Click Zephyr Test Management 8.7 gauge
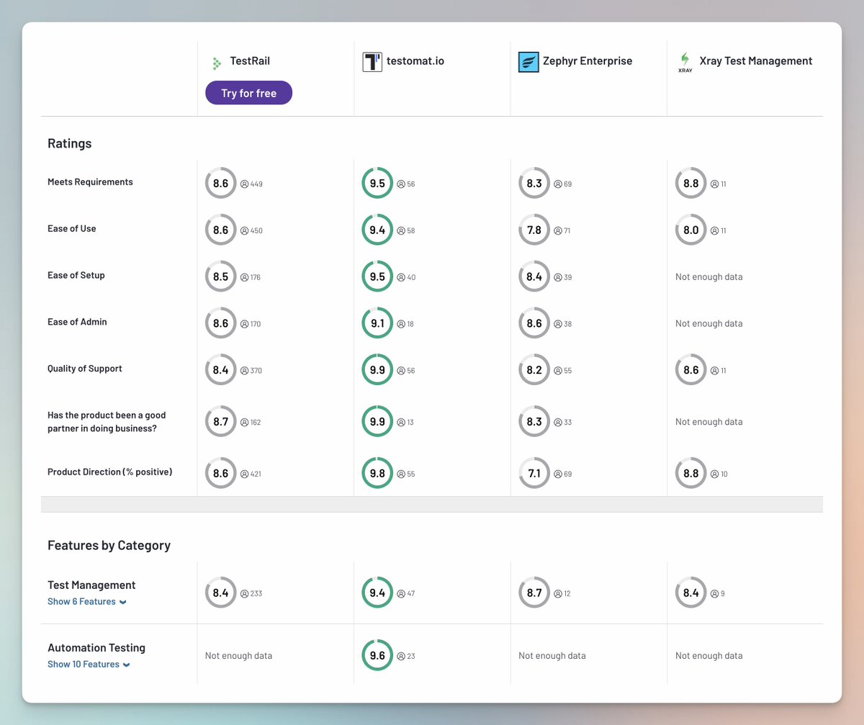The width and height of the screenshot is (864, 725). pos(534,593)
